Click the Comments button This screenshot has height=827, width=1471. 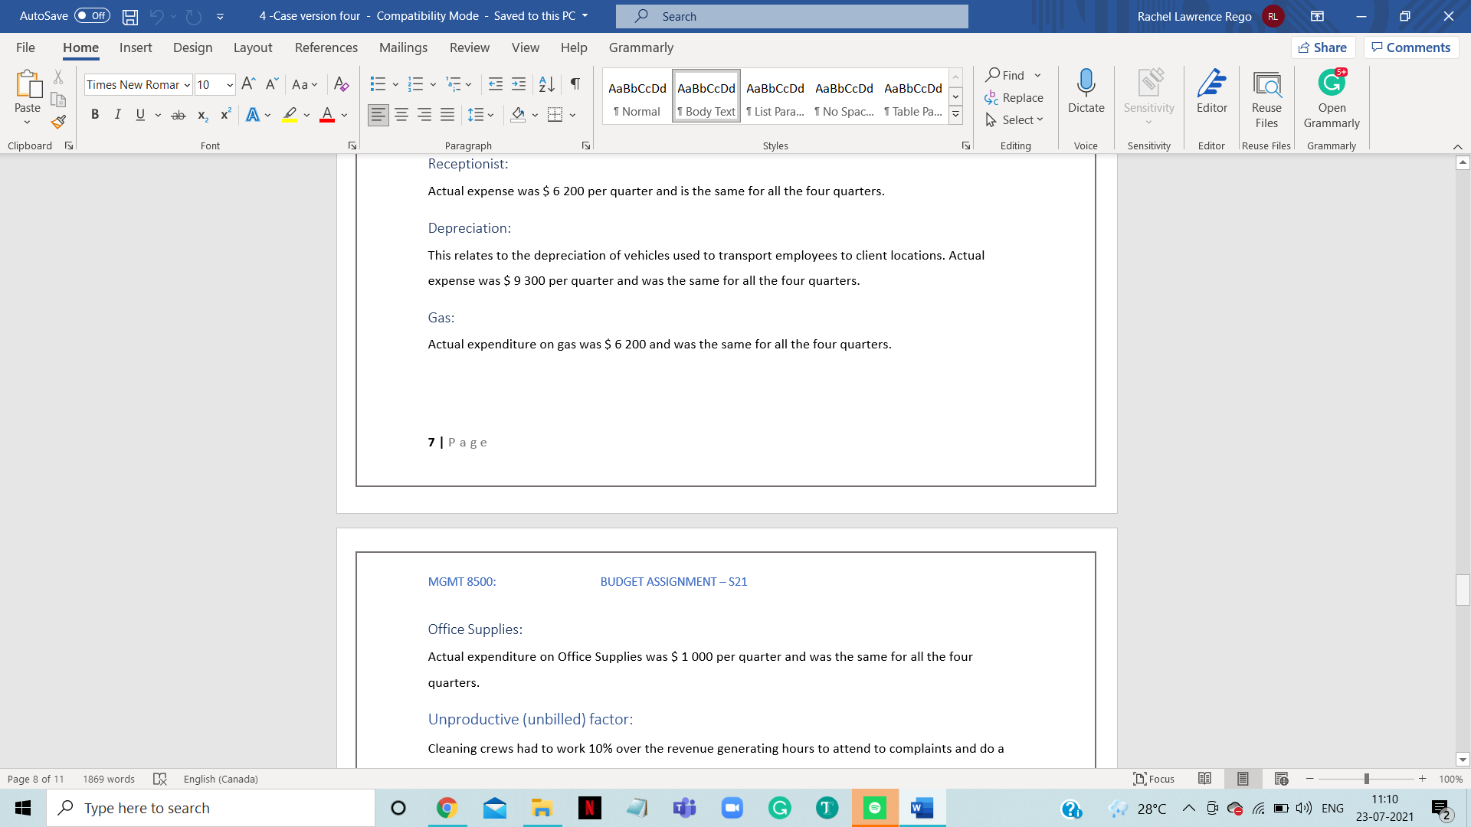[1410, 47]
